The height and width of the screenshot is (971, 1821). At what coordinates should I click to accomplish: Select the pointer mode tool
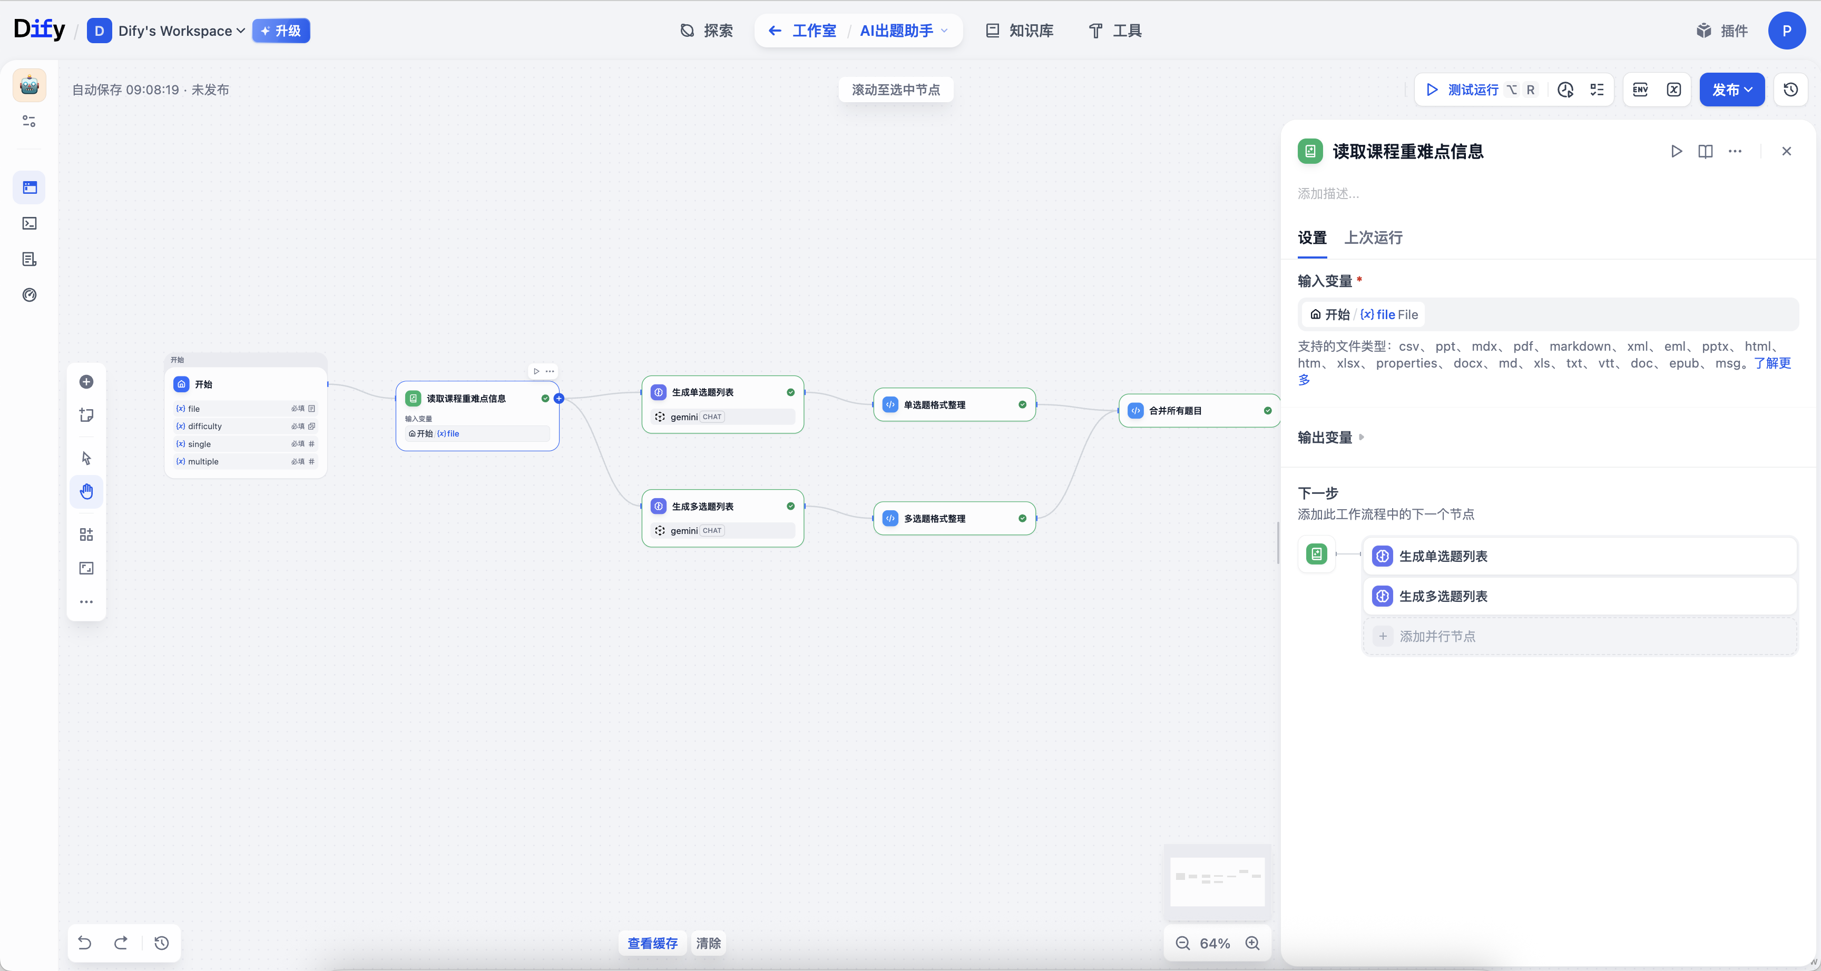click(86, 458)
